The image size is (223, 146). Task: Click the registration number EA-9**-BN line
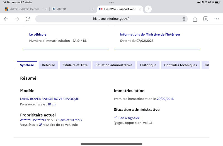(58, 41)
